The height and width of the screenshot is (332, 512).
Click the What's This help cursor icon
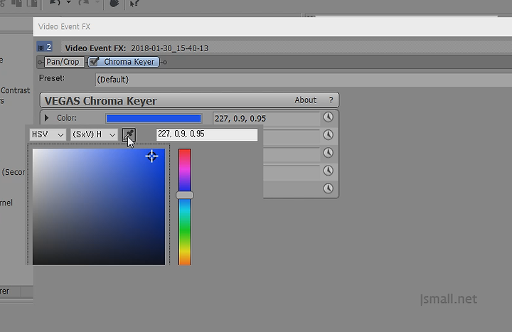[x=134, y=4]
